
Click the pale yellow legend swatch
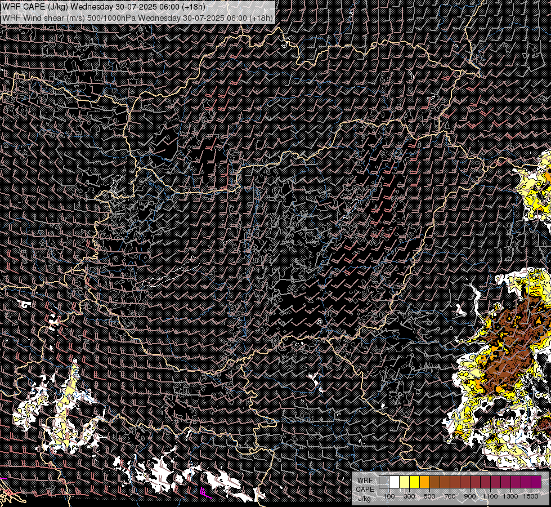click(x=405, y=482)
